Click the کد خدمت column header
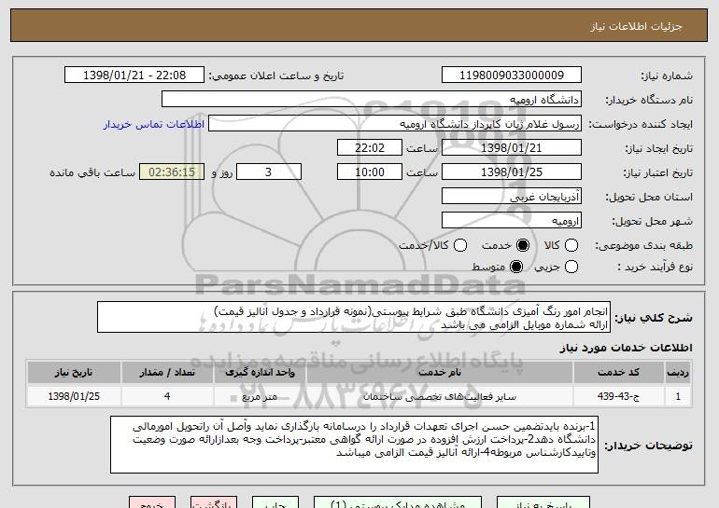Image resolution: width=719 pixels, height=508 pixels. [618, 373]
